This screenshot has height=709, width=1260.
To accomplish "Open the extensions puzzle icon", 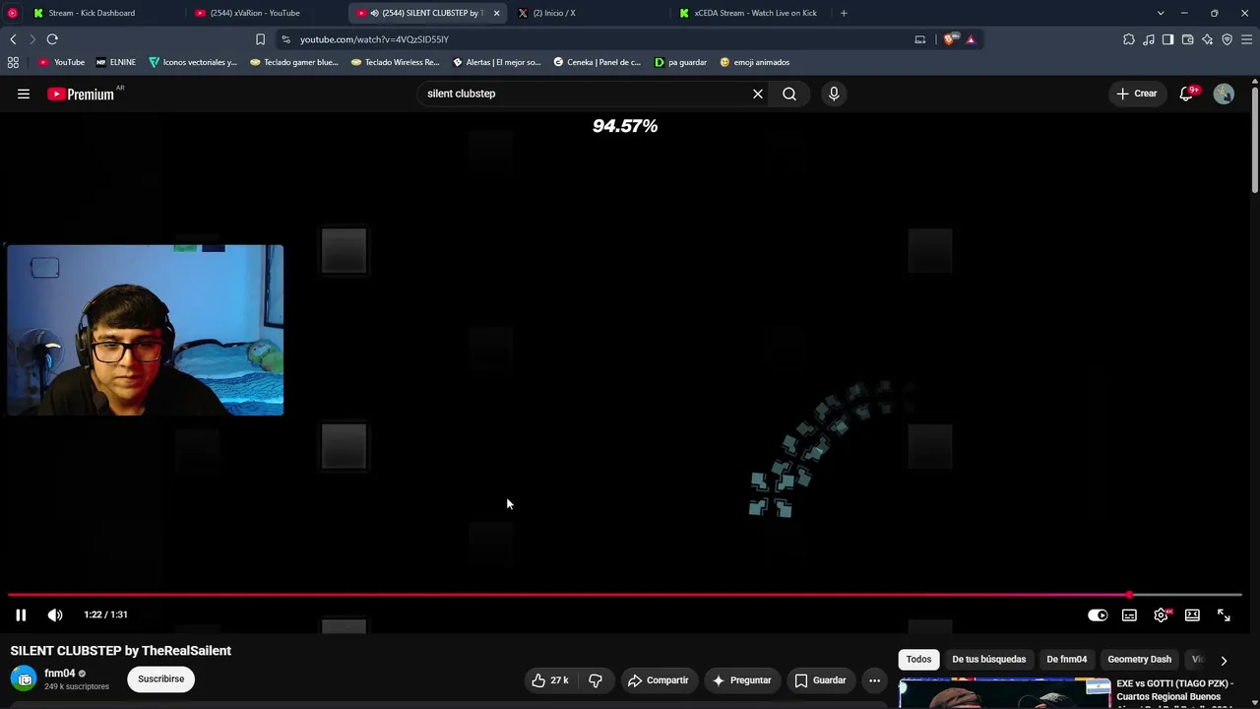I will (x=1129, y=39).
